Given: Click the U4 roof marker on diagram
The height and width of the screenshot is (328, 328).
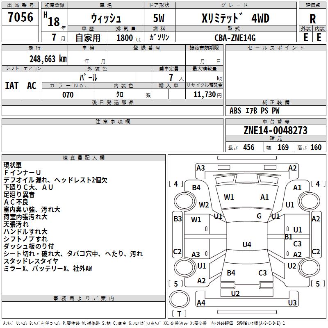Looking at the screenshot, I should (247, 244).
